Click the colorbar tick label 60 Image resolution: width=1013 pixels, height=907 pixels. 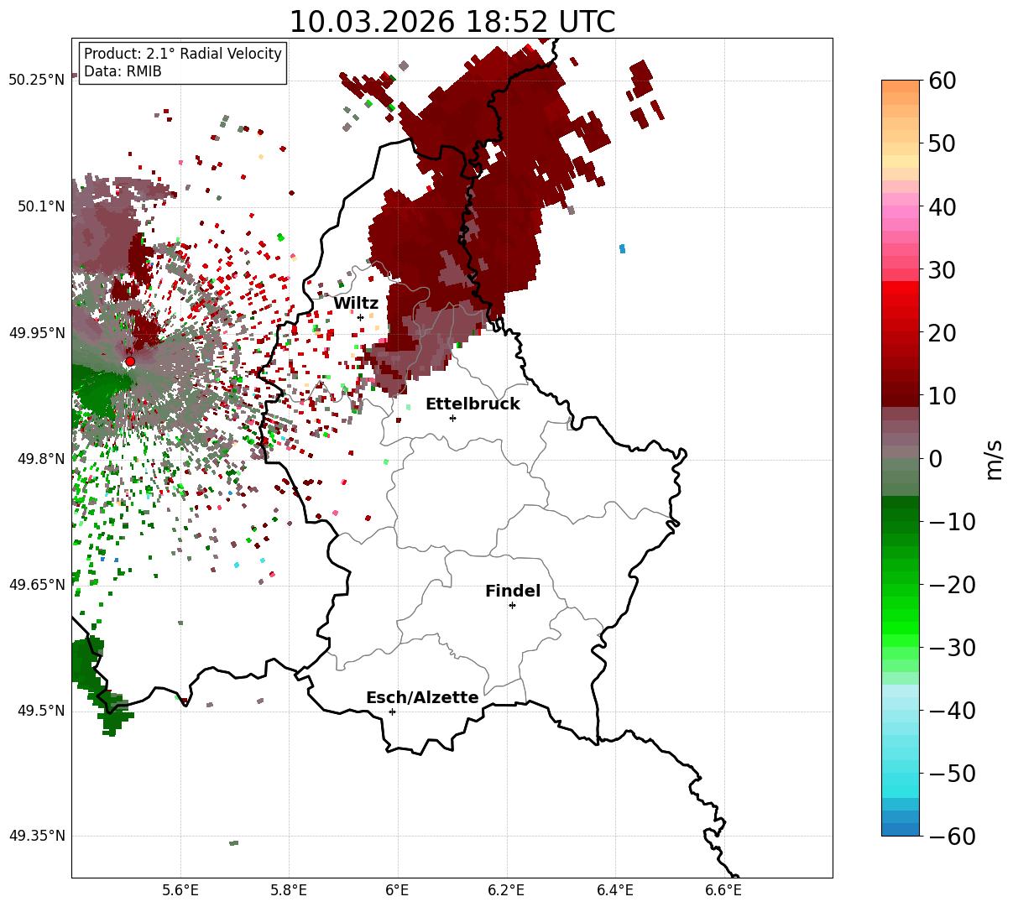942,81
